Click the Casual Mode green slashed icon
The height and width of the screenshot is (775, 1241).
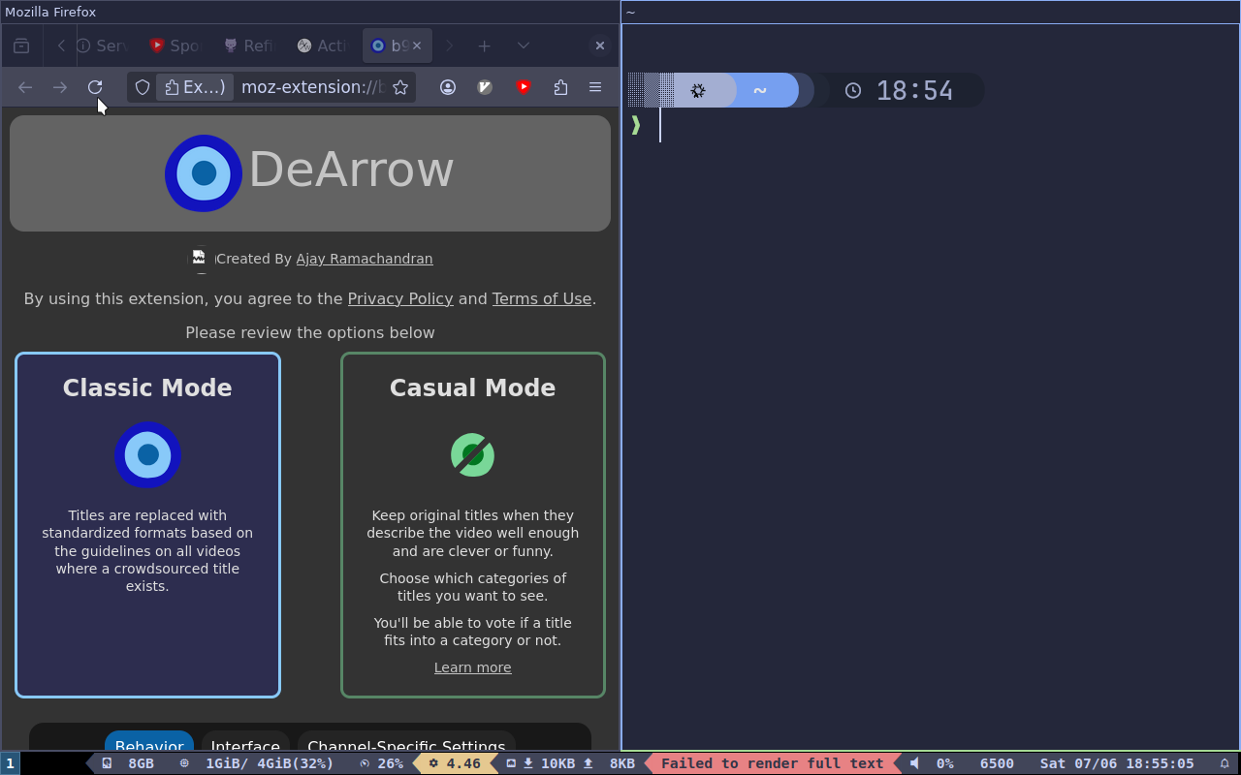[473, 455]
